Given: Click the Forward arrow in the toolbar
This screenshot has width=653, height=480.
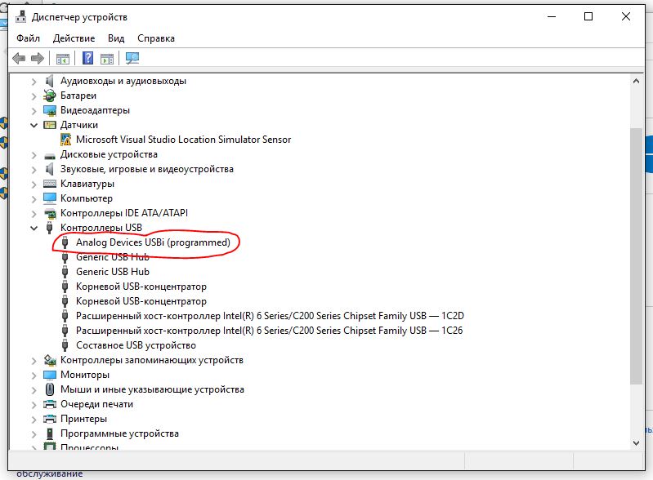Looking at the screenshot, I should tap(38, 58).
